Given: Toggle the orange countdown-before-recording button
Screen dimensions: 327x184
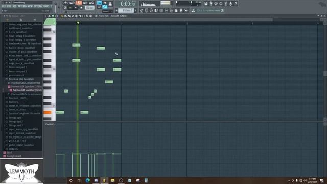Looking at the screenshot, I should coord(79,3).
